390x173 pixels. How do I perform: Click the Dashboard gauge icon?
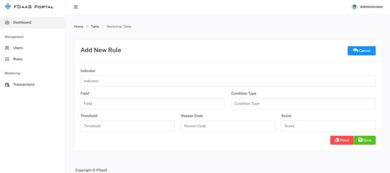click(7, 22)
